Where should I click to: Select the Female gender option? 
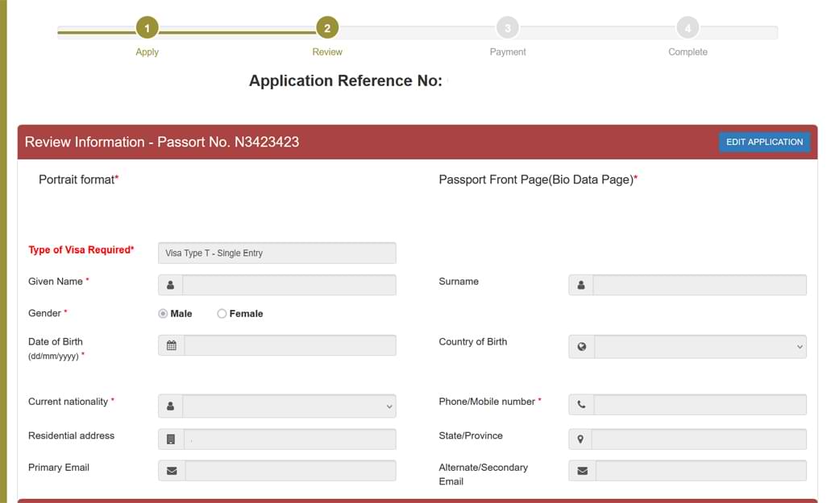click(x=222, y=313)
